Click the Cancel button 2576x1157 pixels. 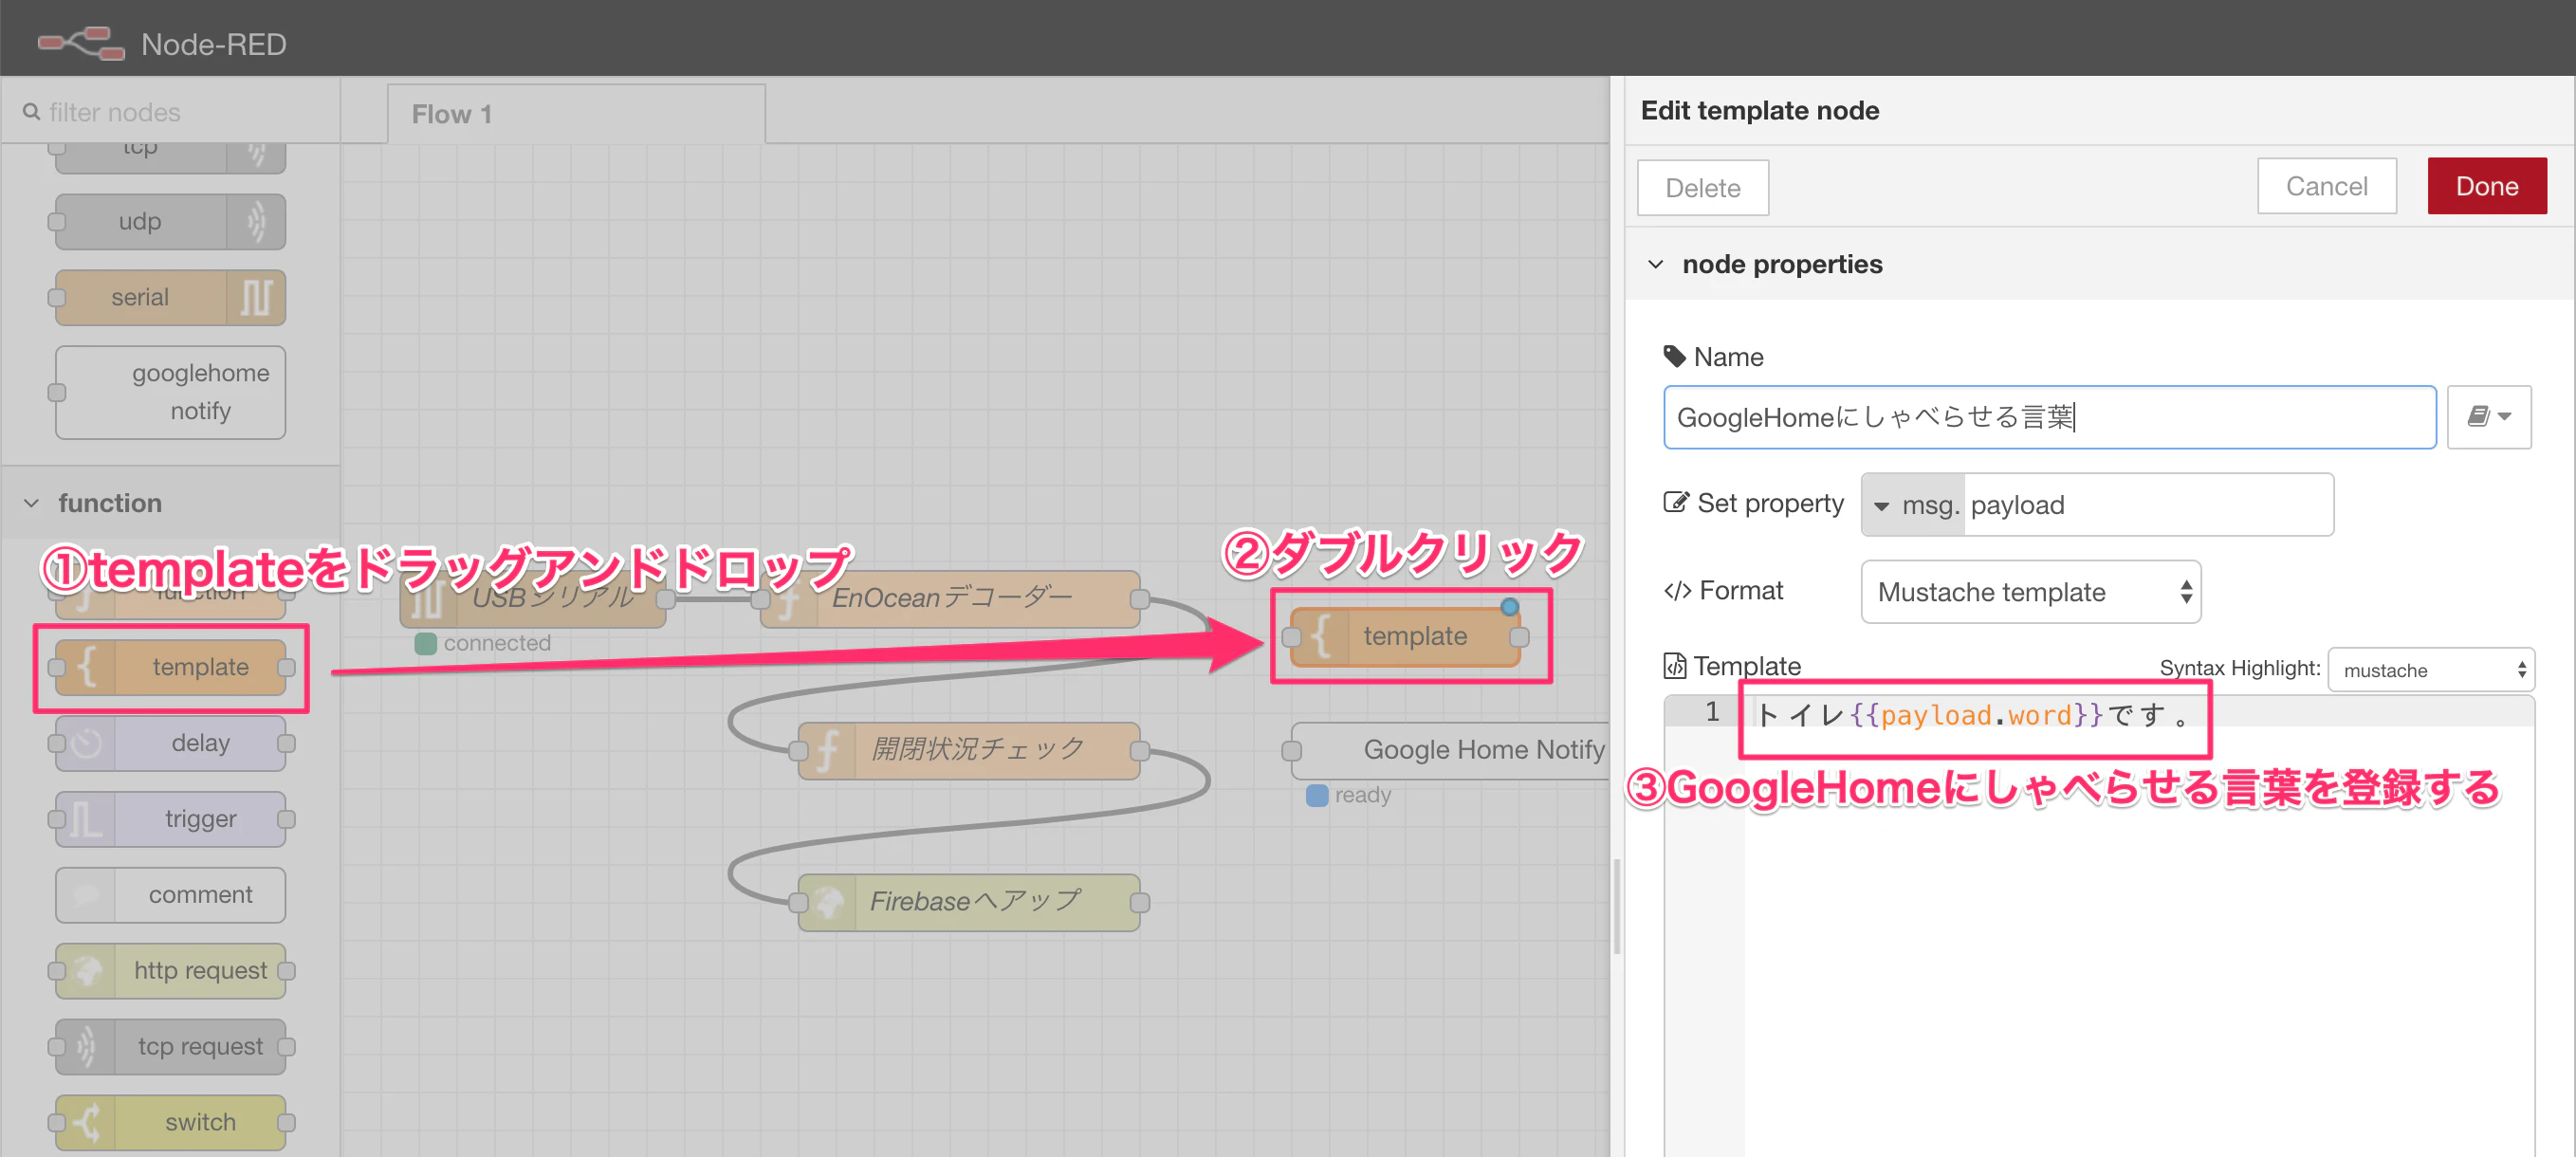[2326, 186]
